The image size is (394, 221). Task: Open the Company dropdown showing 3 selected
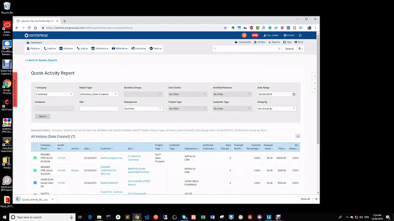54,94
